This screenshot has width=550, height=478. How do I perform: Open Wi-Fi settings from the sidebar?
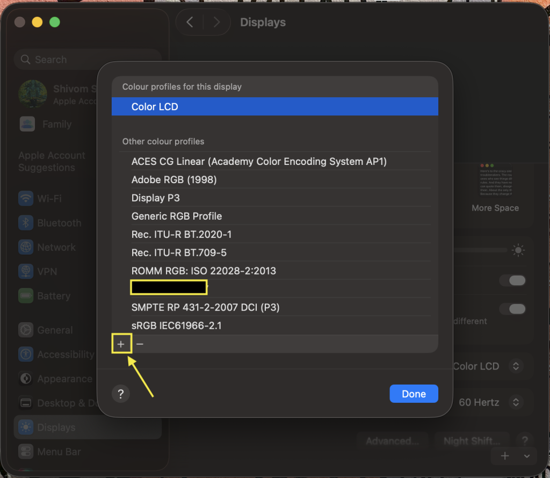pyautogui.click(x=26, y=198)
